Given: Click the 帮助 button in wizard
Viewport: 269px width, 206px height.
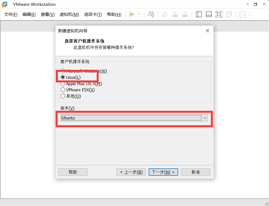Looking at the screenshot, I should pyautogui.click(x=73, y=172).
